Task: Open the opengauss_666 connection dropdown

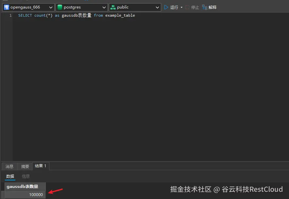Action: coord(28,8)
